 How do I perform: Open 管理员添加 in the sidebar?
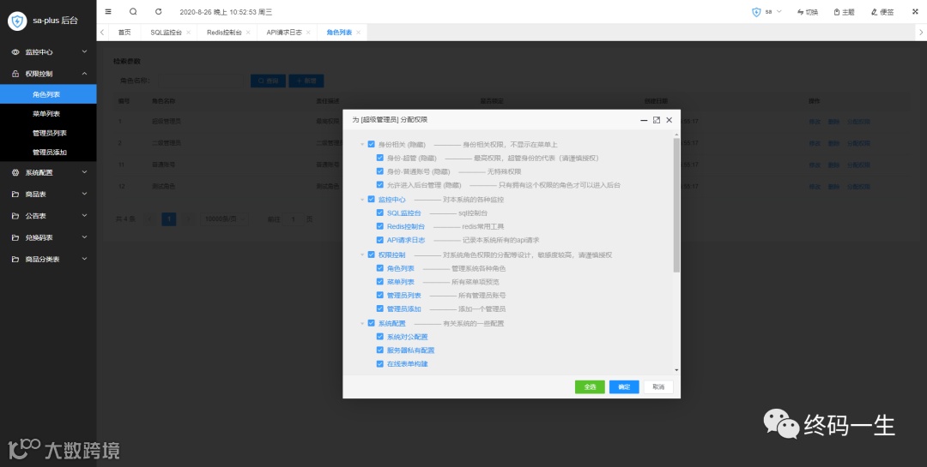pyautogui.click(x=48, y=152)
